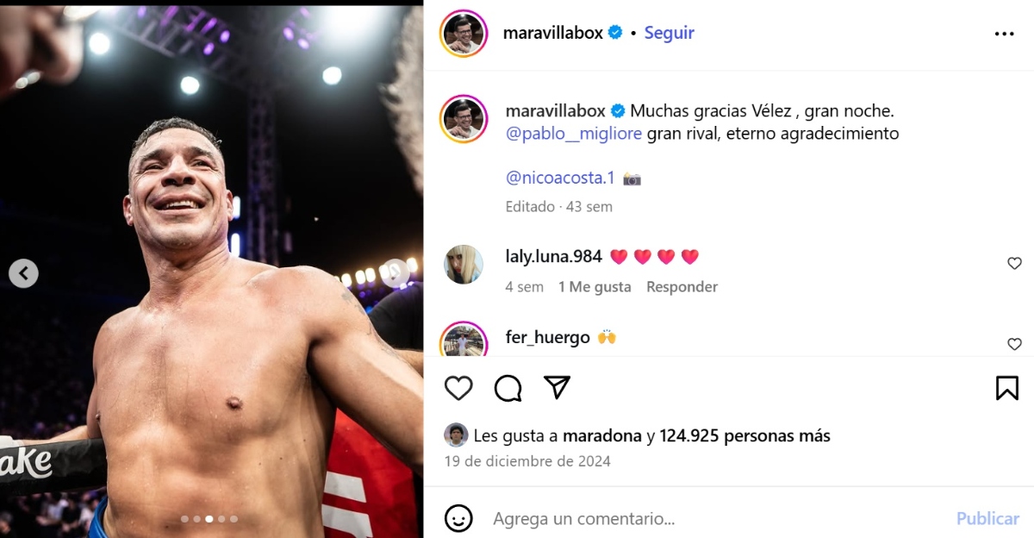
Task: Like fer_huergo's comment
Action: tap(1014, 344)
